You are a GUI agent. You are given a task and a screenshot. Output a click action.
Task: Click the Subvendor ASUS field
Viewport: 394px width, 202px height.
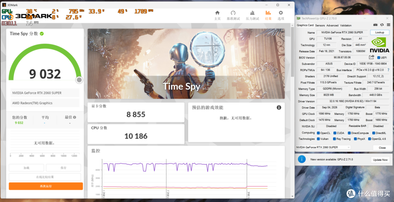pyautogui.click(x=329, y=64)
